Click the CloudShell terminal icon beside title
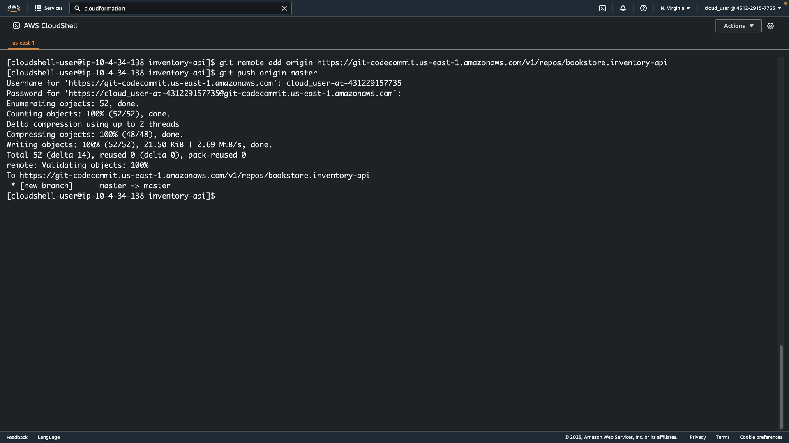 (x=16, y=25)
